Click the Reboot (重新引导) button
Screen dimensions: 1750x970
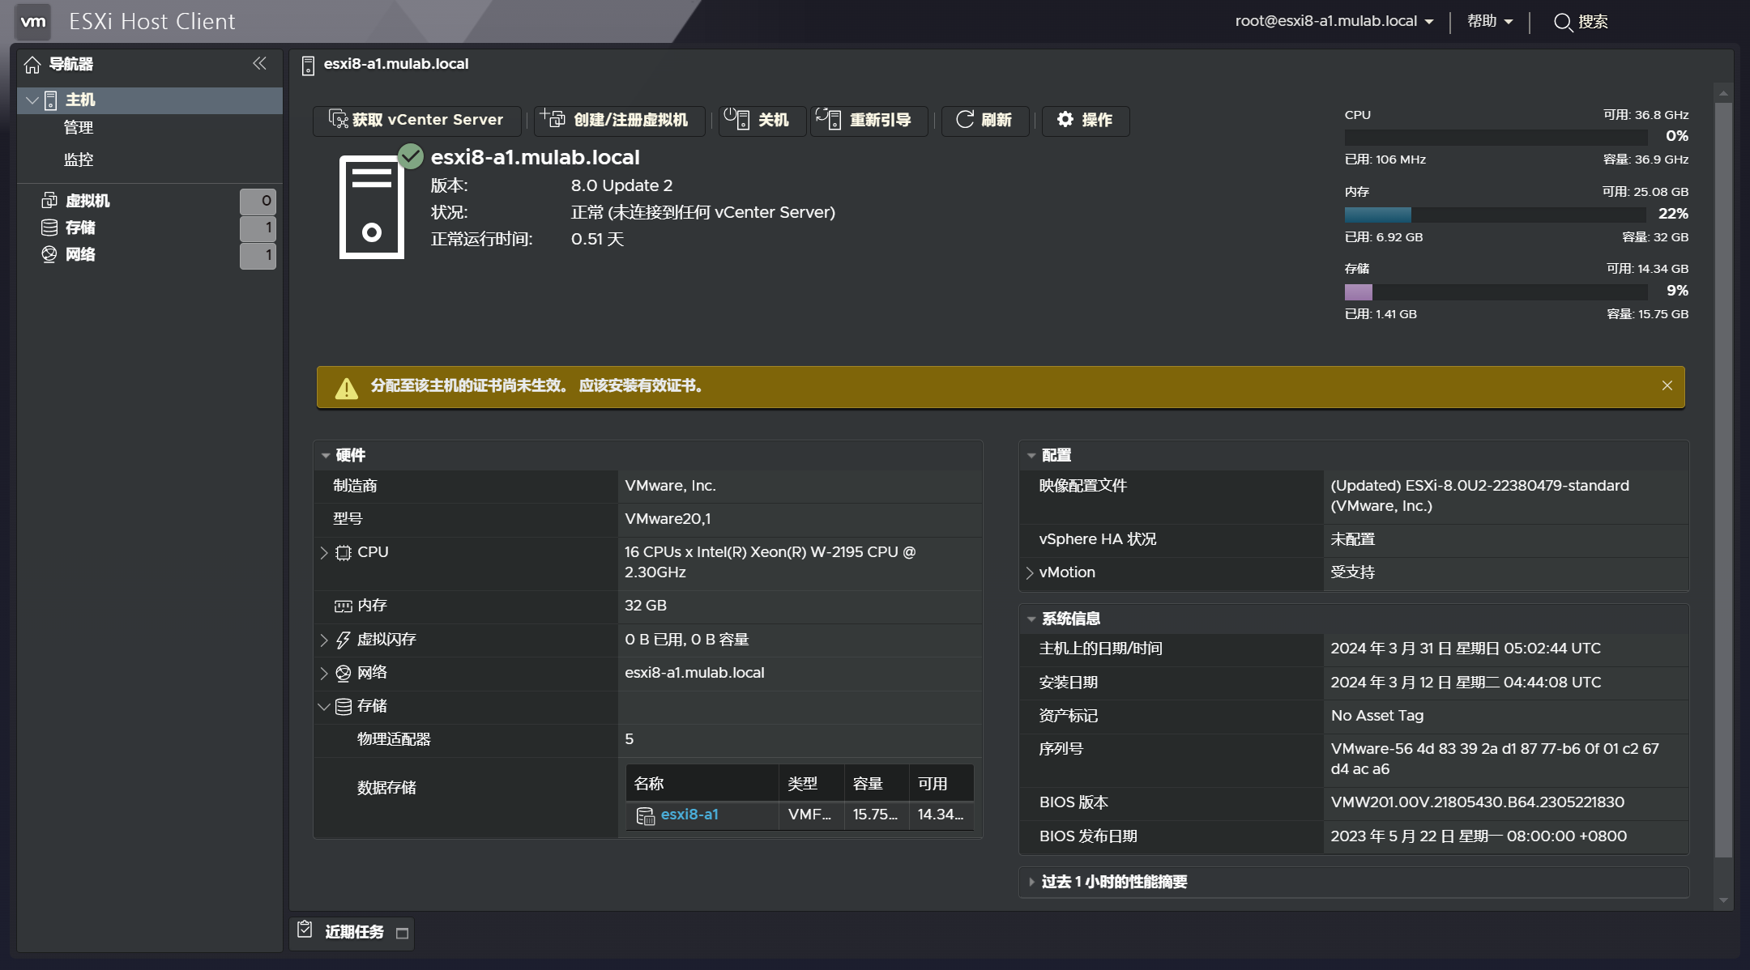(x=869, y=121)
